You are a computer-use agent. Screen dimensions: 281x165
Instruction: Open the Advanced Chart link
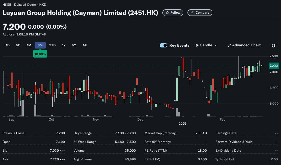244,45
